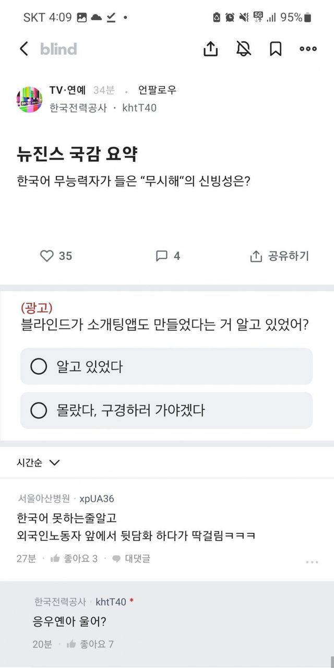Open the TV·연예 channel tab

coord(67,90)
